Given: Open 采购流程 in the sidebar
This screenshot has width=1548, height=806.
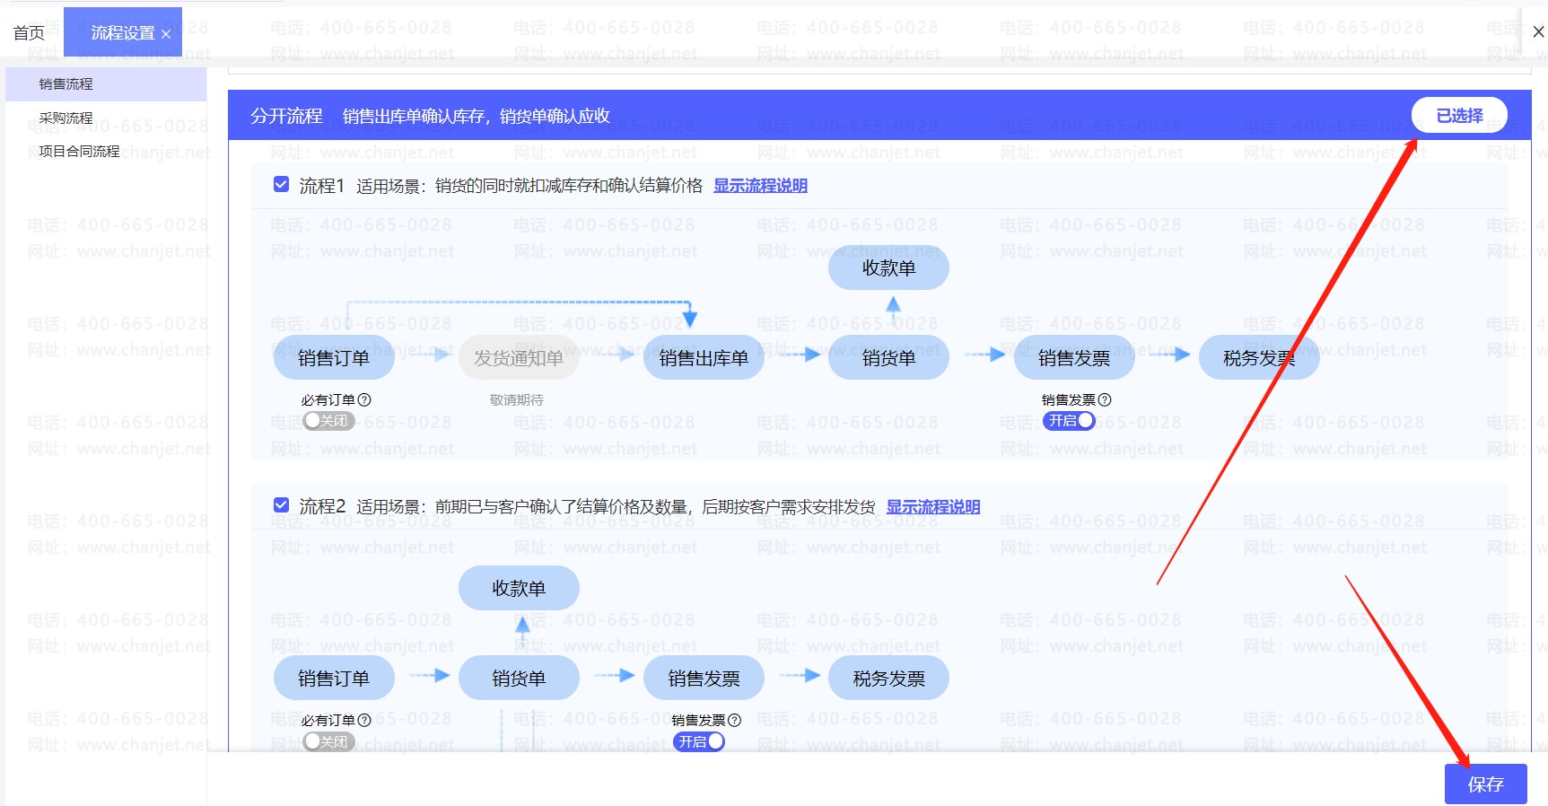Looking at the screenshot, I should tap(66, 118).
